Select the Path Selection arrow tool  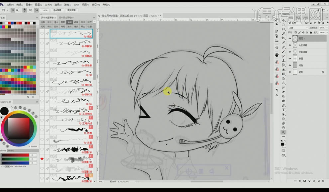click(x=283, y=114)
